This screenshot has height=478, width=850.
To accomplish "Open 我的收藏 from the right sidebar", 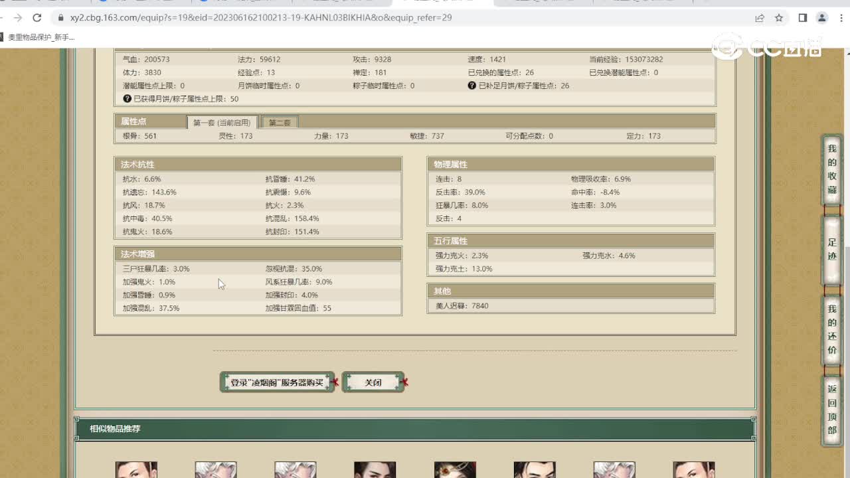I will point(831,170).
